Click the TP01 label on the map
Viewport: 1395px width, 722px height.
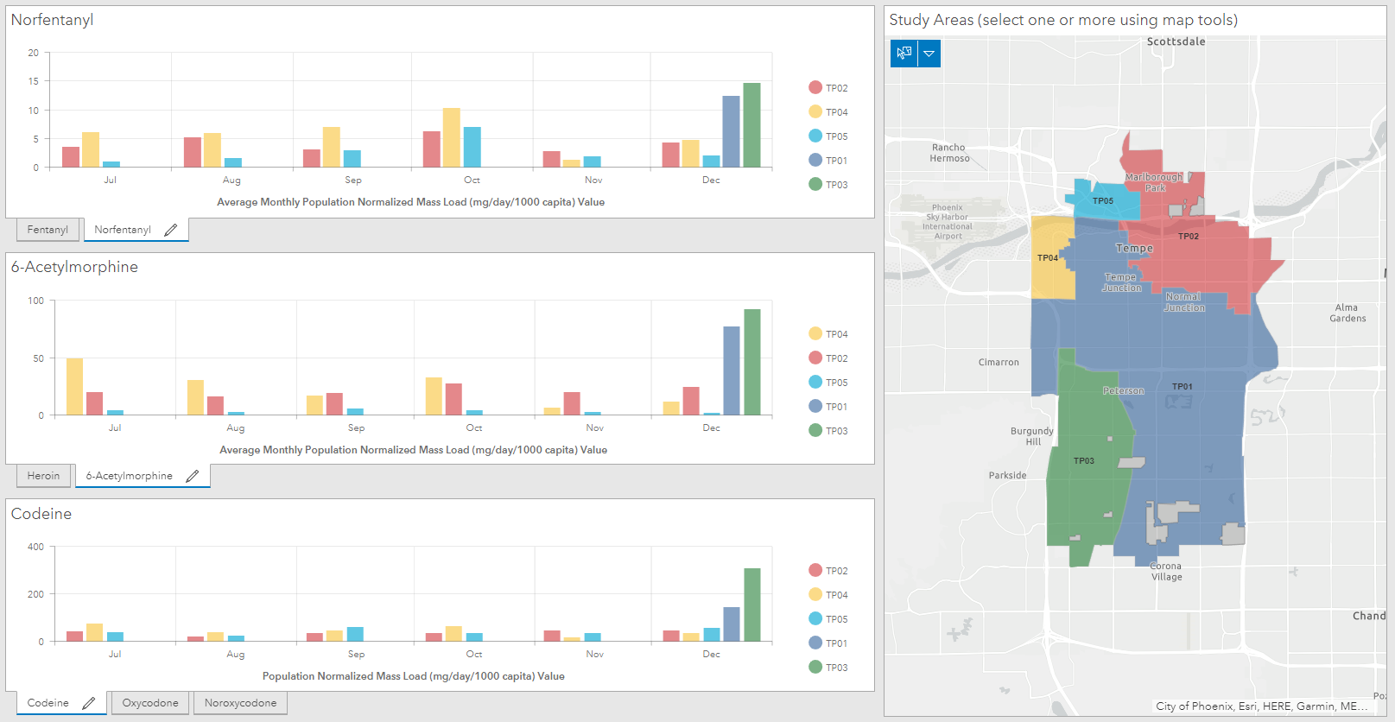pyautogui.click(x=1183, y=387)
